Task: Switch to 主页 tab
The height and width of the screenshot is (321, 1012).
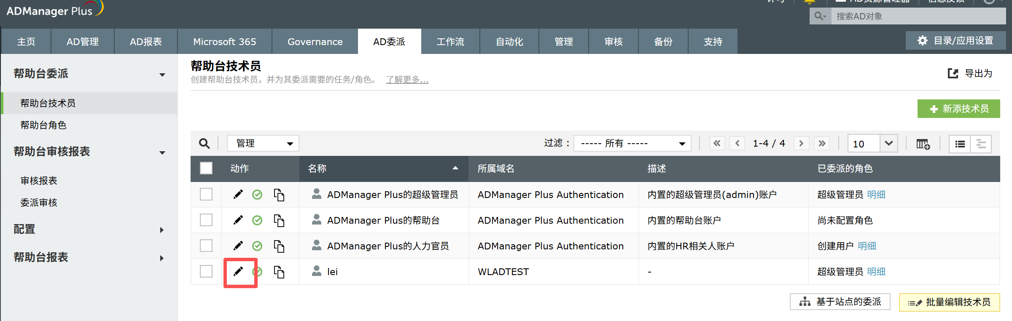Action: pos(26,41)
